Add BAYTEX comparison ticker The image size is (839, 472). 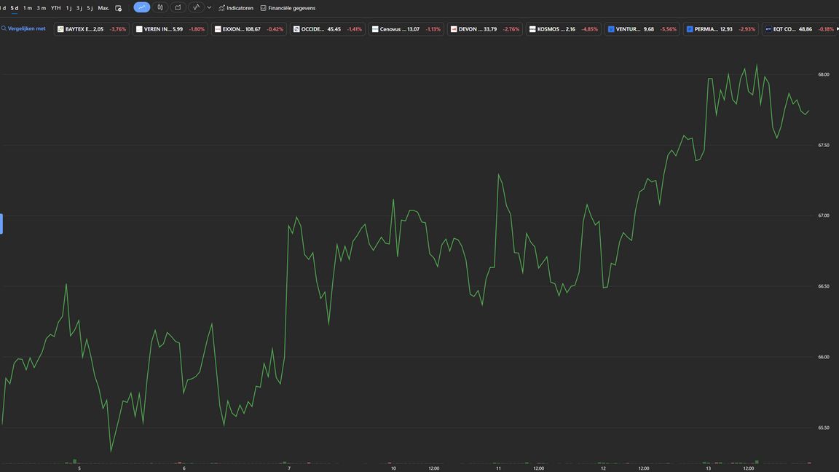pos(92,29)
